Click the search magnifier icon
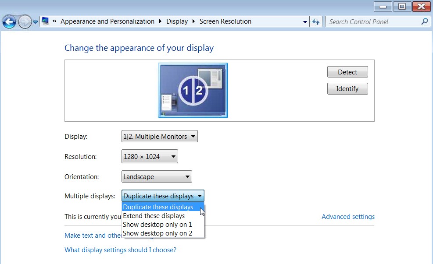 (424, 21)
